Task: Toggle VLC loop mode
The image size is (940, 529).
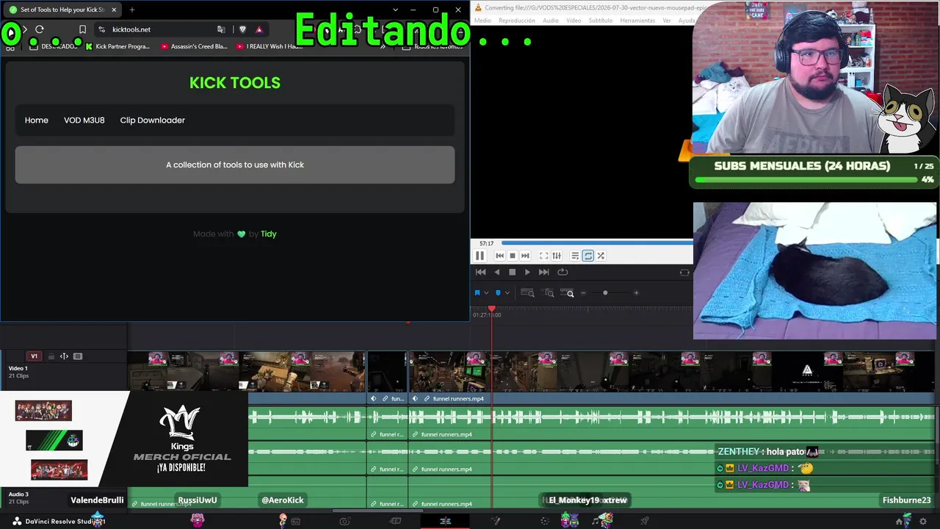Action: pos(588,256)
